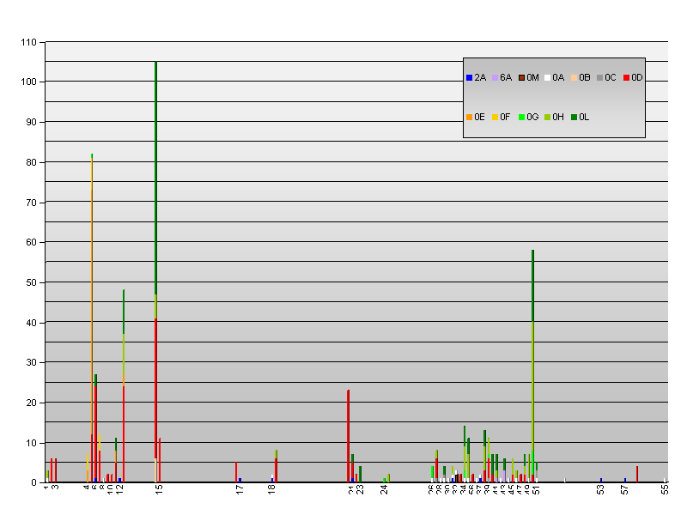This screenshot has width=687, height=515.
Task: Click the red 0D legend swatch
Action: pos(626,78)
